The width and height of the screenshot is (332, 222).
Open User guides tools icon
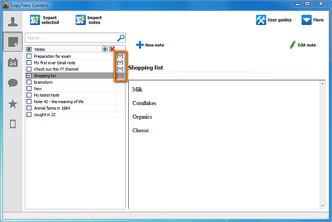click(261, 20)
